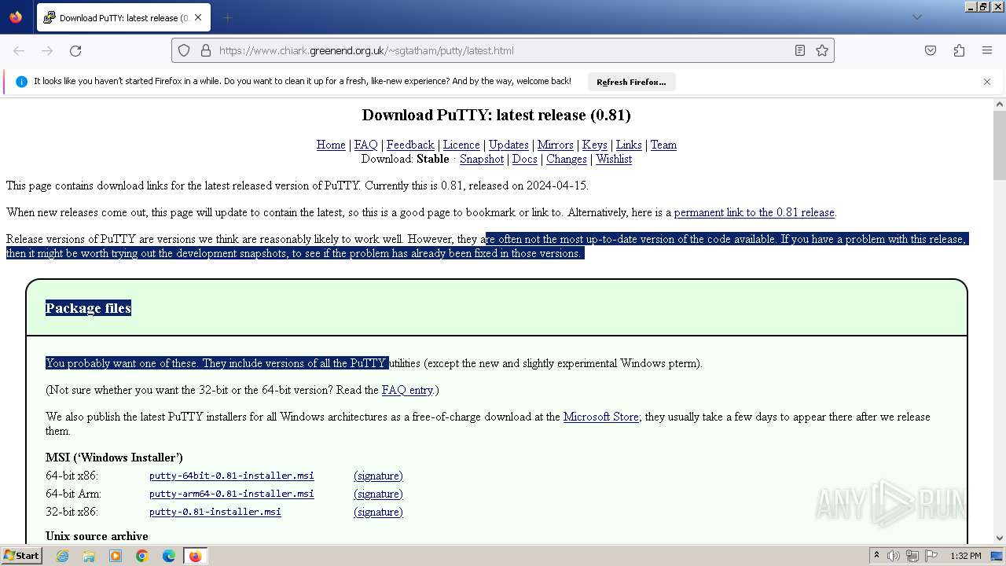This screenshot has height=566, width=1006.
Task: Open the Action Center flag tray icon
Action: tap(931, 556)
